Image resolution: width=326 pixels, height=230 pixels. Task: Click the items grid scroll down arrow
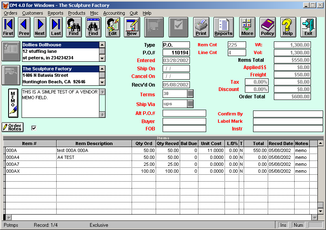pyautogui.click(x=320, y=211)
